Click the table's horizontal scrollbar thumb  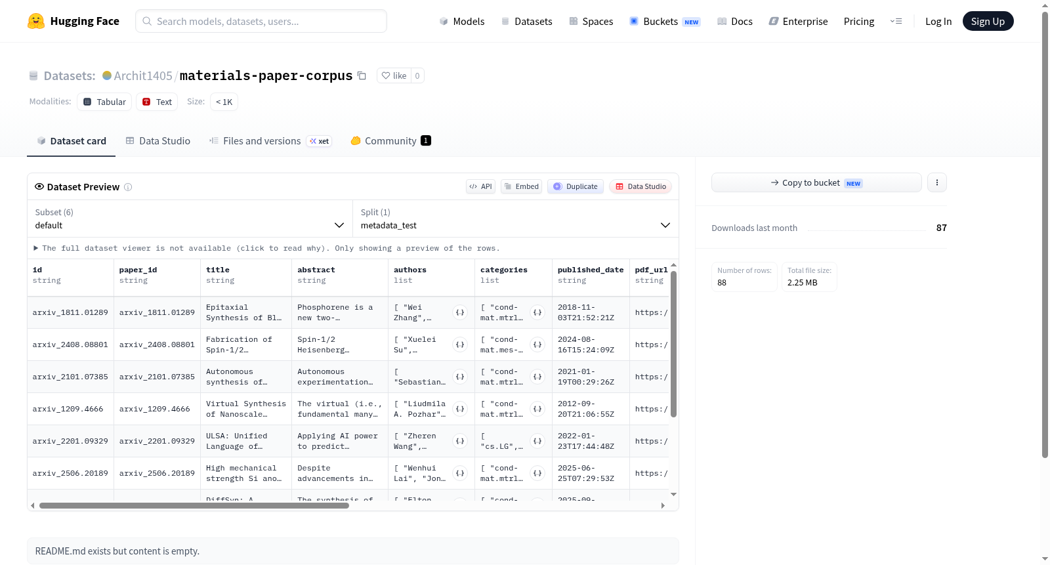pyautogui.click(x=194, y=505)
